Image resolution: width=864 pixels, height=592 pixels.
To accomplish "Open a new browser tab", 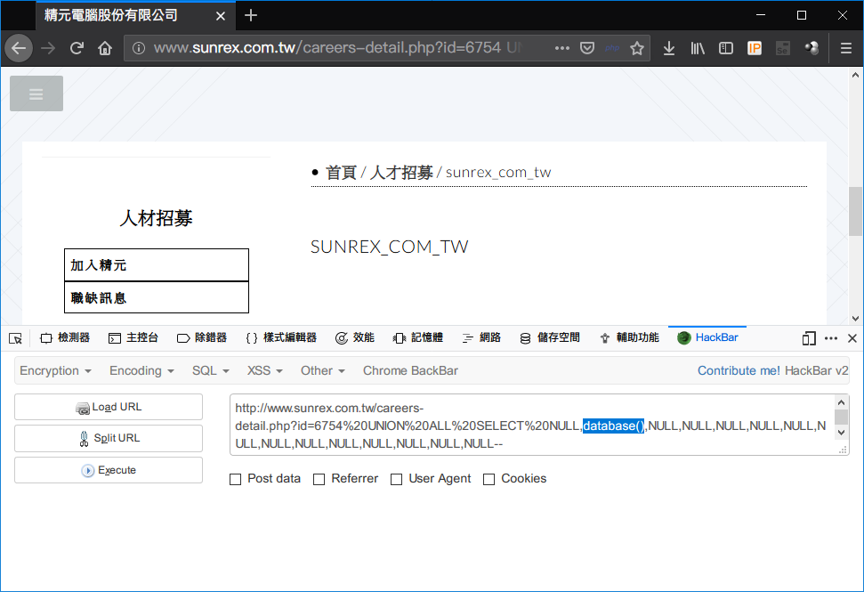I will (251, 15).
